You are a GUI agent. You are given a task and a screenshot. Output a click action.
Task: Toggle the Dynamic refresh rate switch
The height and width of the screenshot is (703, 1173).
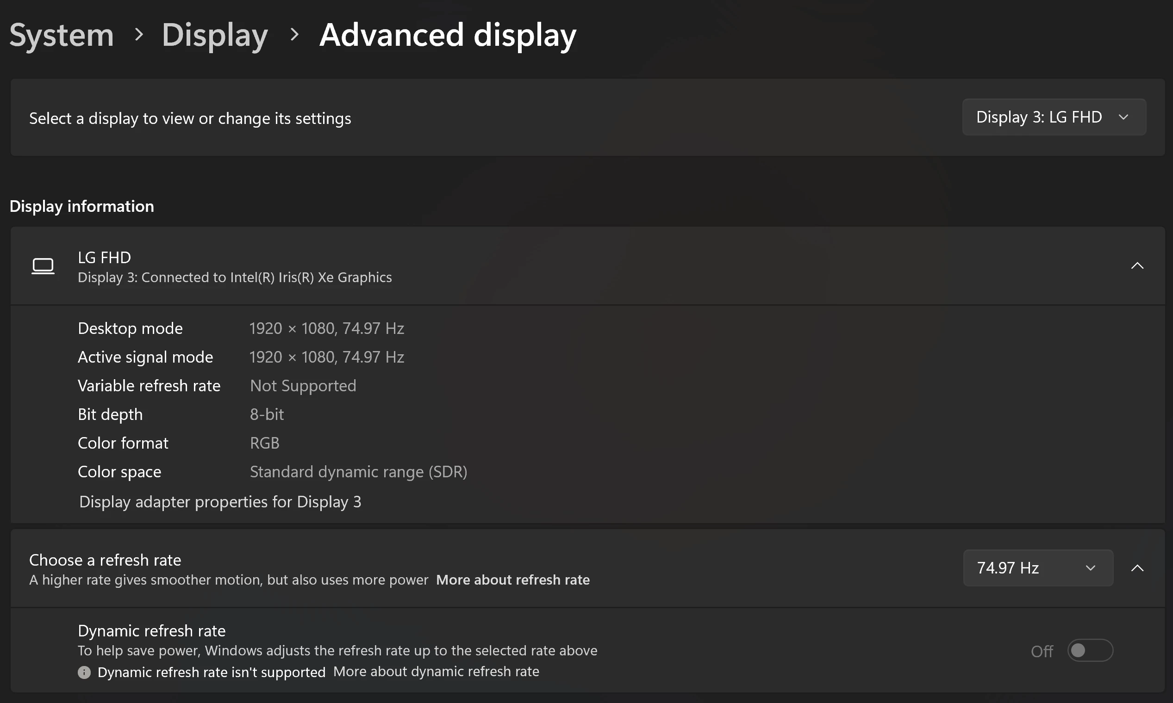coord(1090,650)
